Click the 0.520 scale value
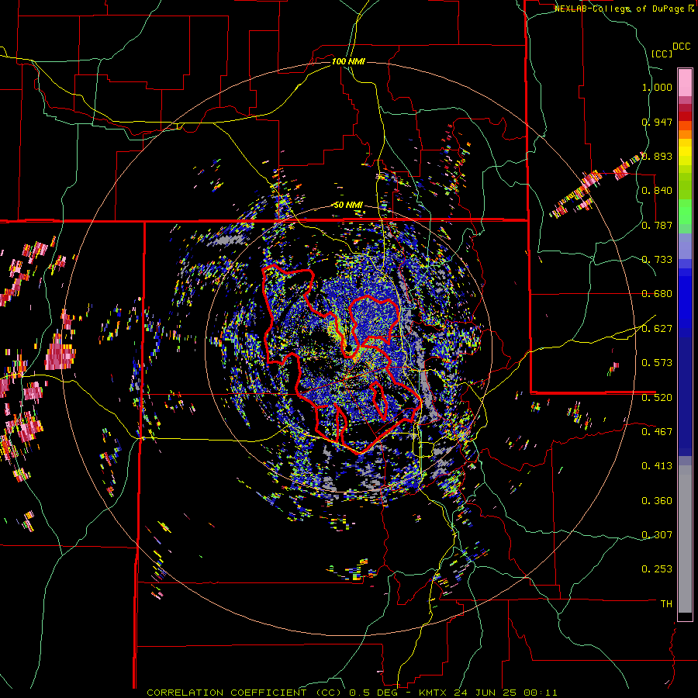The image size is (698, 698). [x=657, y=397]
